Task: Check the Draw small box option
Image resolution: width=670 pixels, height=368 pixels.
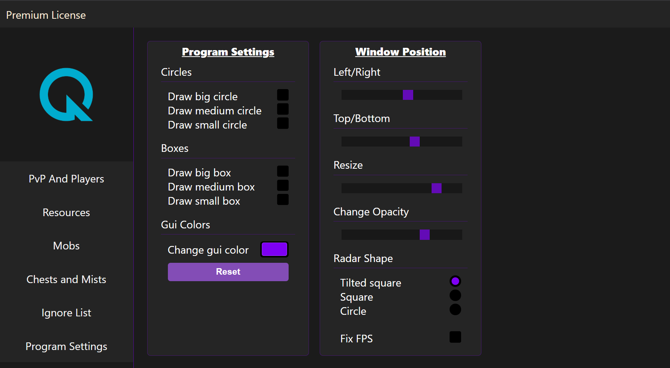Action: tap(283, 199)
